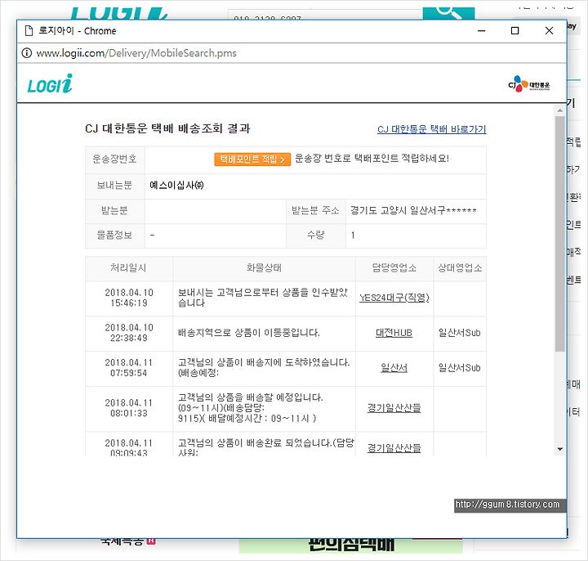Click the 담당영업소 column header

(394, 267)
